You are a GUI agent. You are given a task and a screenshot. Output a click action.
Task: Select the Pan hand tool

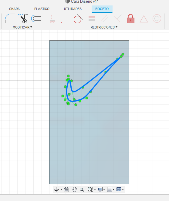[74, 189]
